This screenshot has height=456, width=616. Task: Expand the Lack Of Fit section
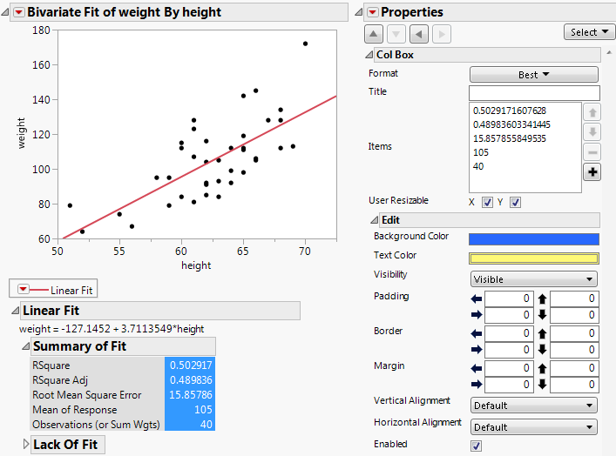tap(25, 445)
